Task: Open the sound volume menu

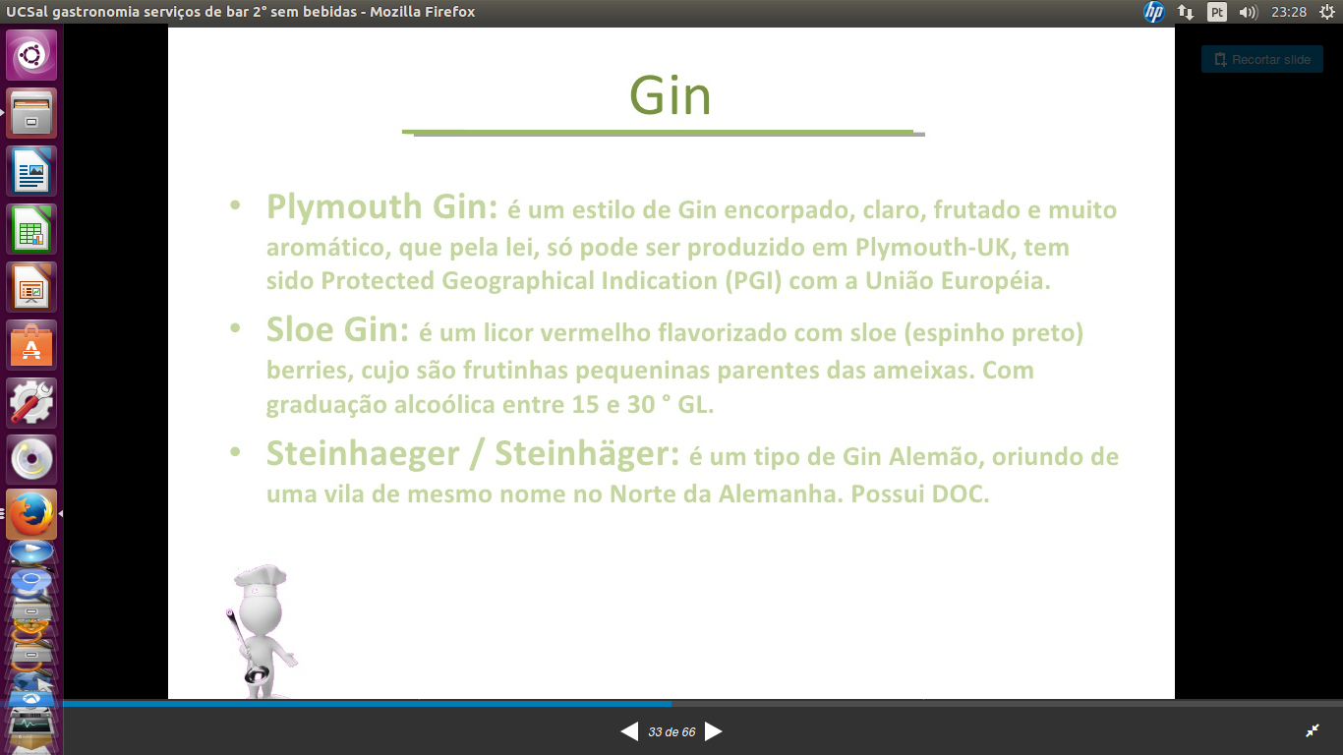Action: click(1249, 12)
